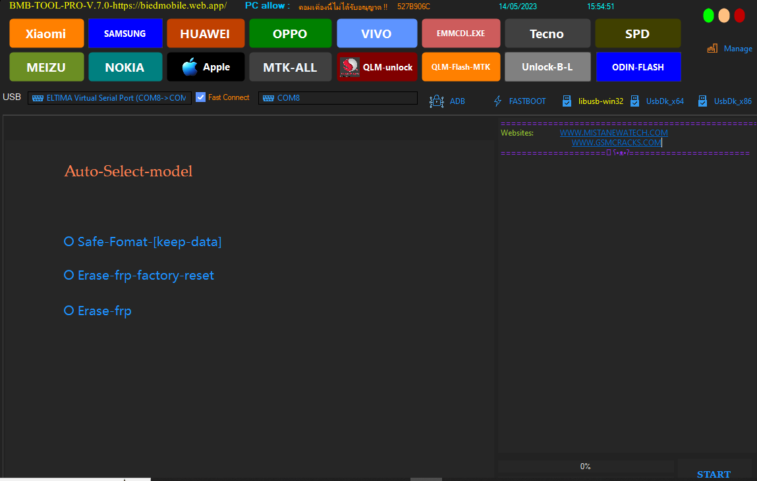
Task: Click the UsbDk_x64 driver icon
Action: pyautogui.click(x=635, y=101)
